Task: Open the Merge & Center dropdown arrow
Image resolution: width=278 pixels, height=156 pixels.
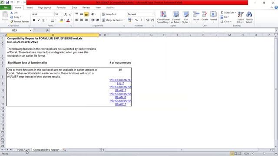Action: click(124, 20)
